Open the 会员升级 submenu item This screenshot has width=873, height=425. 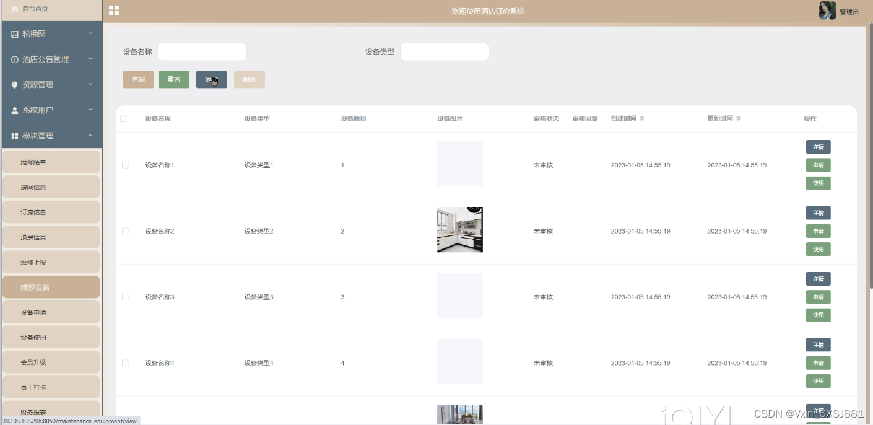[x=51, y=362]
